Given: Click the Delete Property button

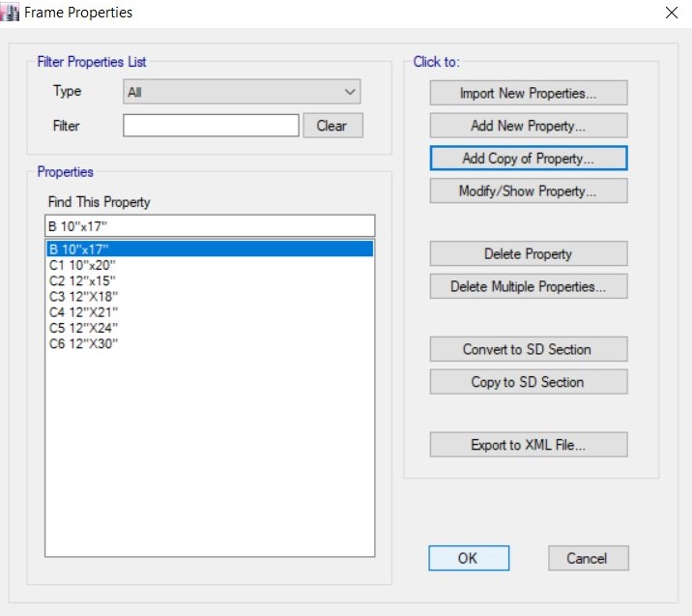Looking at the screenshot, I should (x=528, y=254).
